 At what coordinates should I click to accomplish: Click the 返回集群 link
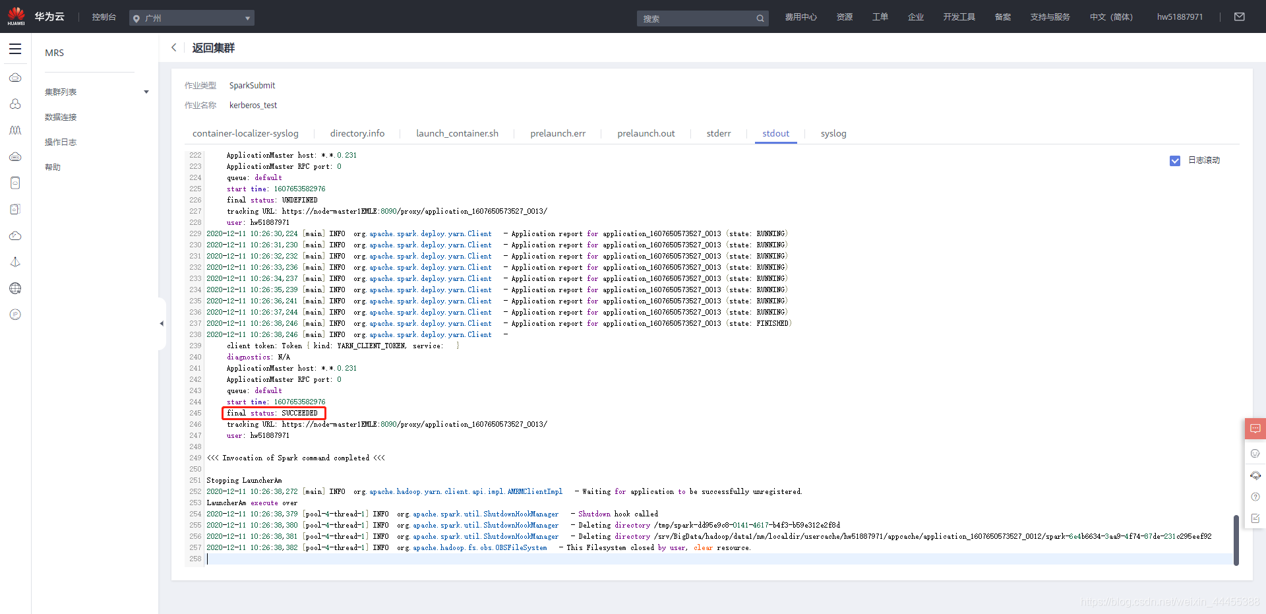[x=213, y=47]
